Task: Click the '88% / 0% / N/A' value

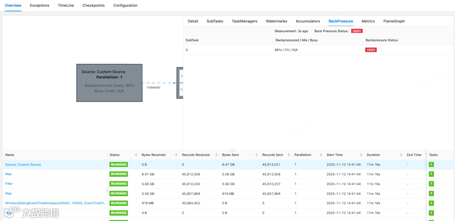Action: 286,50
